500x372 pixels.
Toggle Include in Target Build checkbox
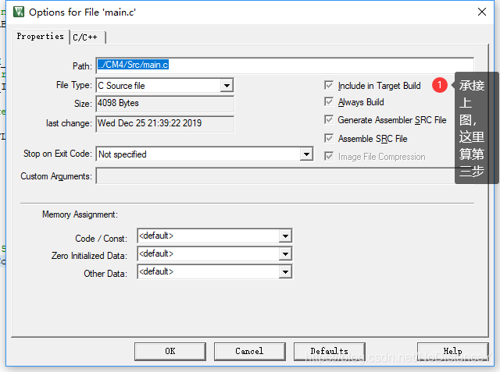(329, 86)
